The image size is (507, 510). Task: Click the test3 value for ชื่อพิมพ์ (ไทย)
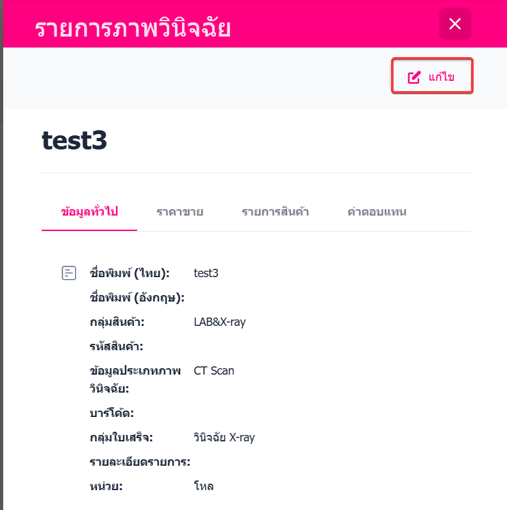[x=206, y=273]
